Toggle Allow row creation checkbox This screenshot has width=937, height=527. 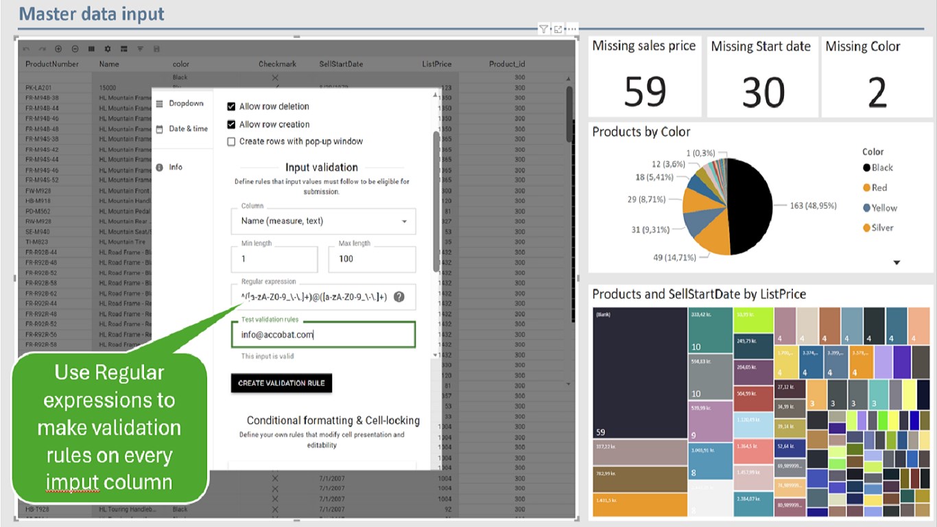click(231, 124)
